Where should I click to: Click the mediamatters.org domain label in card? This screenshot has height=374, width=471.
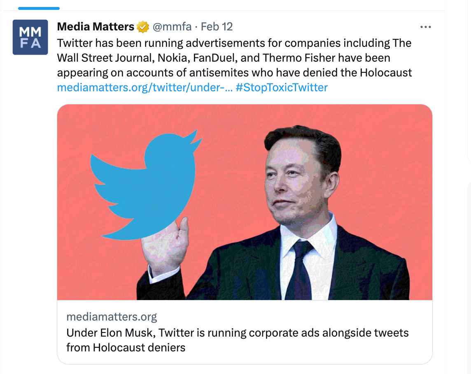pyautogui.click(x=112, y=316)
